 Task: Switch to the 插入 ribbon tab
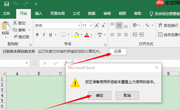39,14
